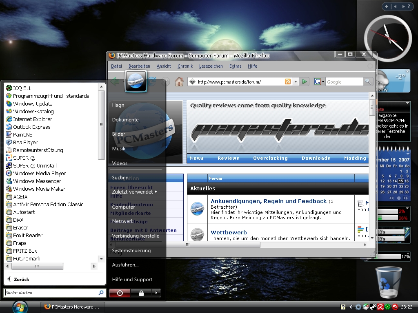Screen dimensions: 418x313
Task: Open the Dokumente folder link
Action: pos(125,120)
